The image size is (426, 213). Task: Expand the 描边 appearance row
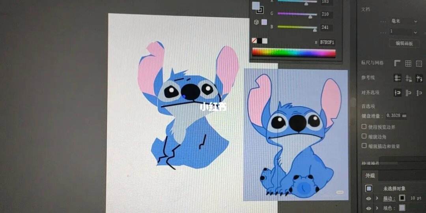[x=377, y=198]
